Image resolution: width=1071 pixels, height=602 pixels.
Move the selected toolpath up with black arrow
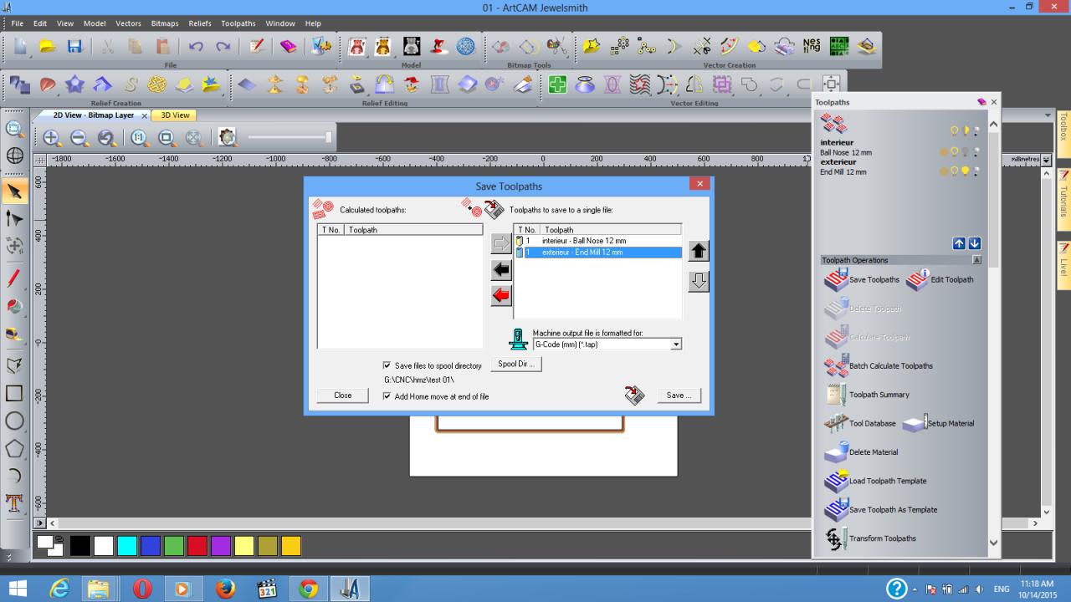[x=699, y=251]
